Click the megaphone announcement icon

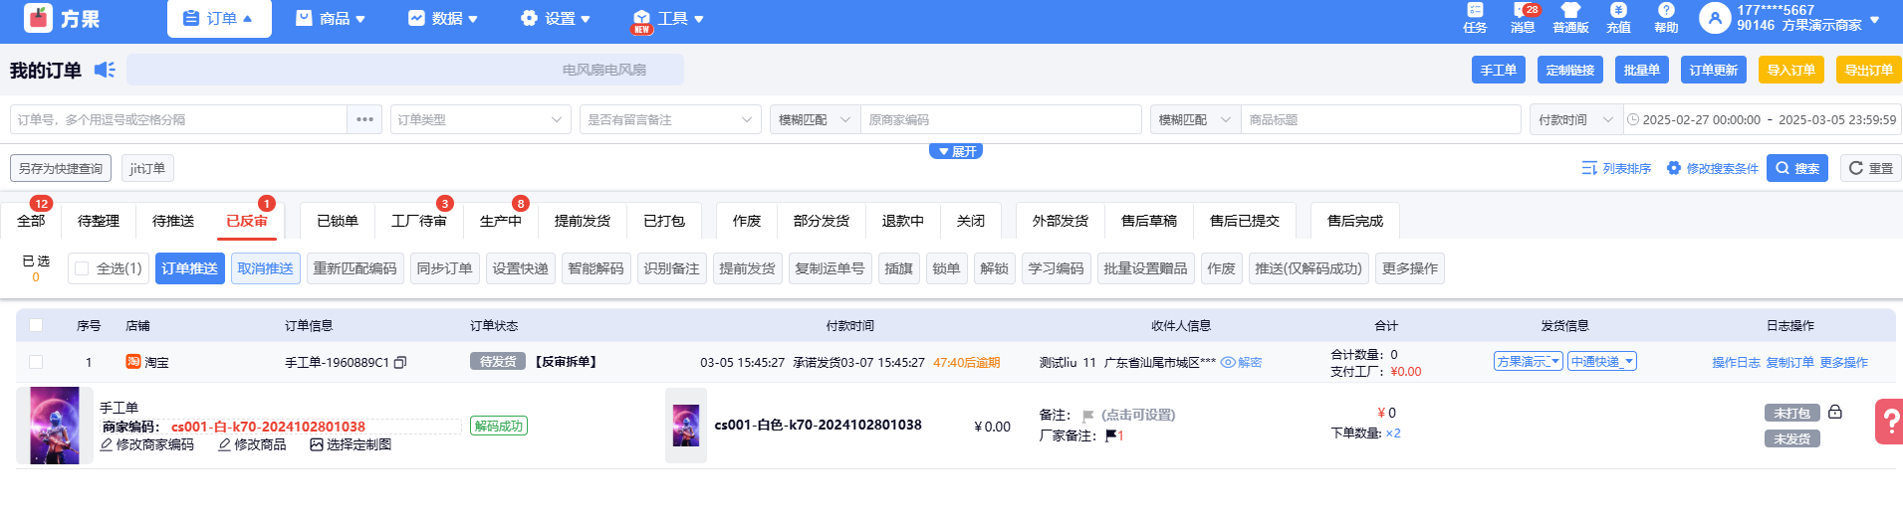pos(105,70)
